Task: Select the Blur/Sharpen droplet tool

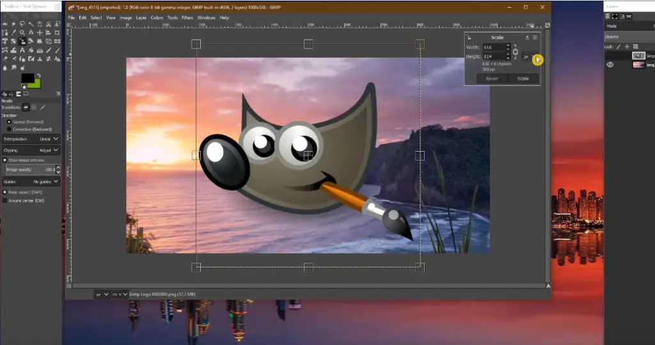Action: (4, 68)
